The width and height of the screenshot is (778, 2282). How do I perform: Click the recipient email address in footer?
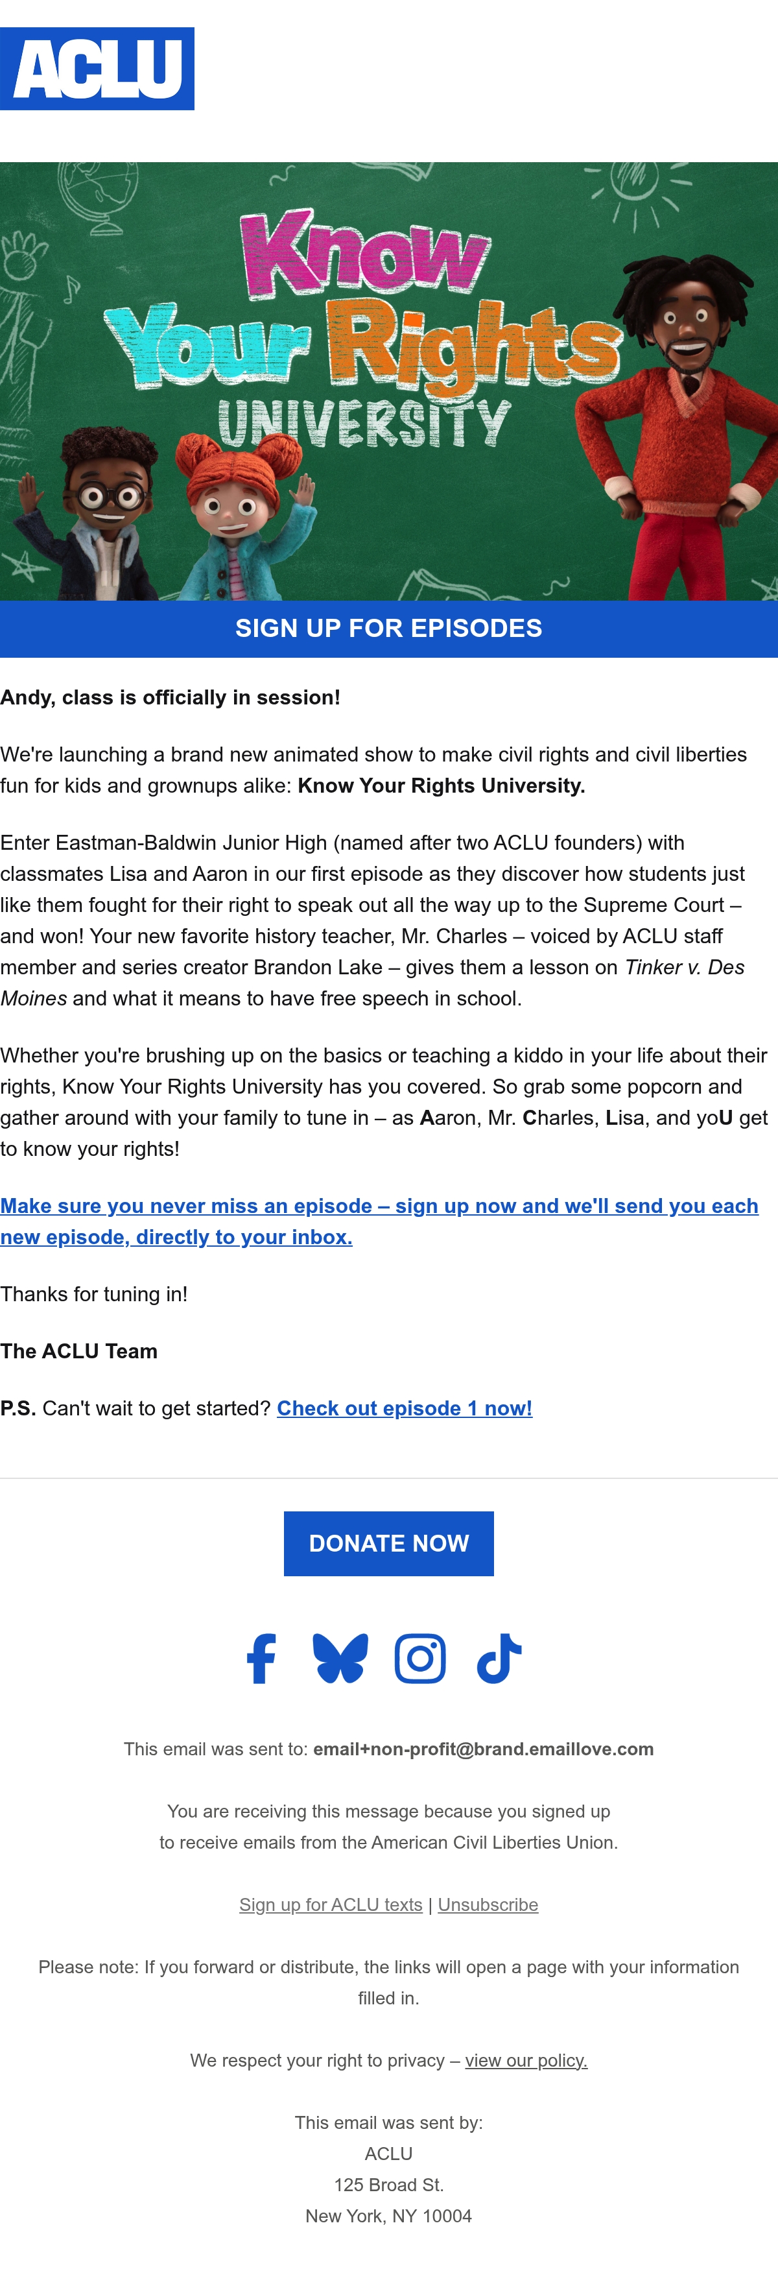(x=483, y=1749)
